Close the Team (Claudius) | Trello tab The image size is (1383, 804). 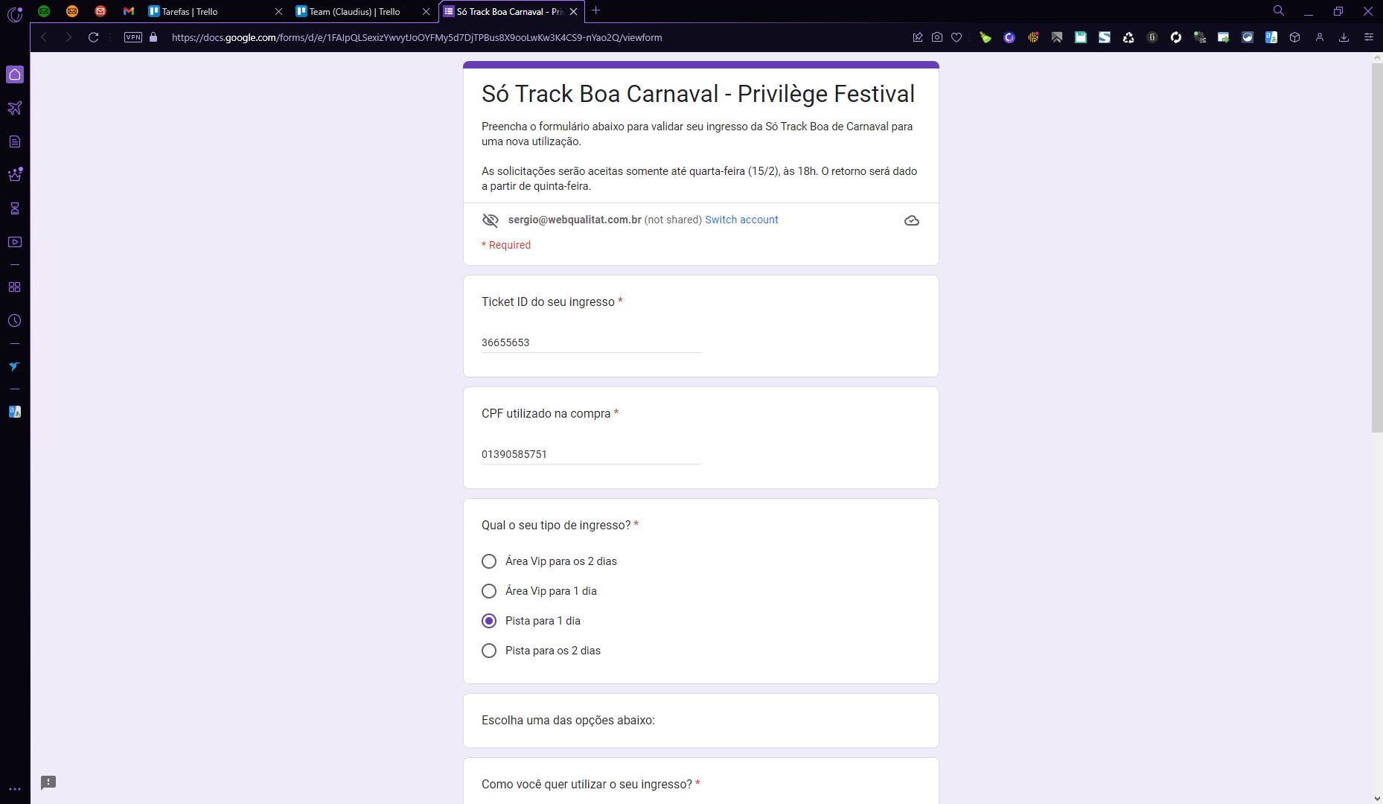click(426, 11)
